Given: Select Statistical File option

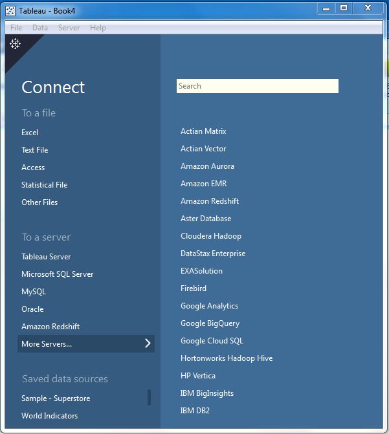Looking at the screenshot, I should click(x=44, y=185).
